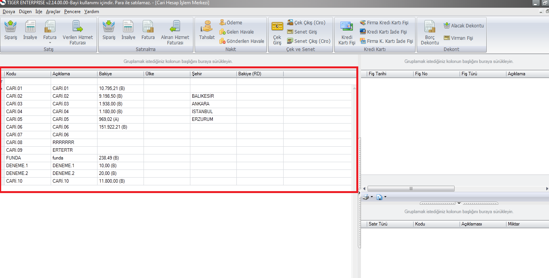The width and height of the screenshot is (549, 278).
Task: Open Borç Dekontu
Action: (x=430, y=32)
